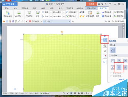
Task: Click the 重设大小 reset size button
Action: click(x=71, y=16)
